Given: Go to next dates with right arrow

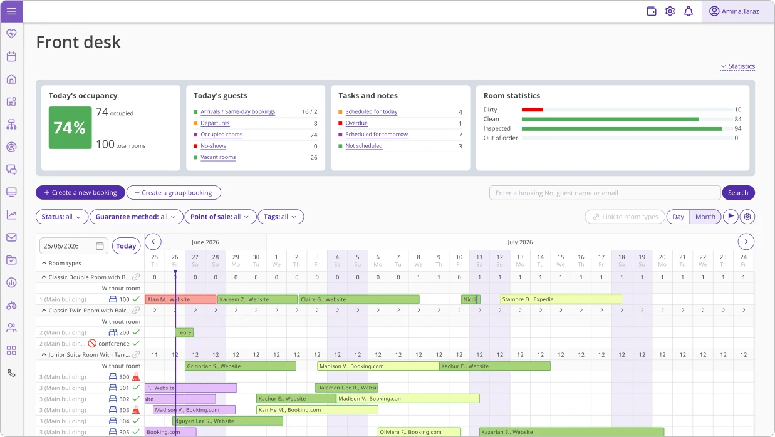Looking at the screenshot, I should click(x=746, y=242).
